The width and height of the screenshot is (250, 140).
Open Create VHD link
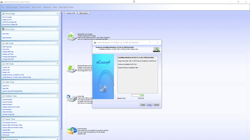click(6, 68)
